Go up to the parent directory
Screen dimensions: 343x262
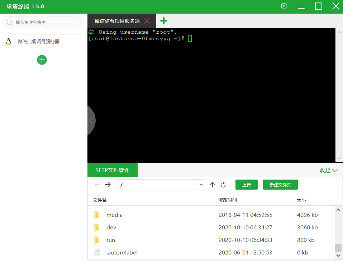coord(213,185)
